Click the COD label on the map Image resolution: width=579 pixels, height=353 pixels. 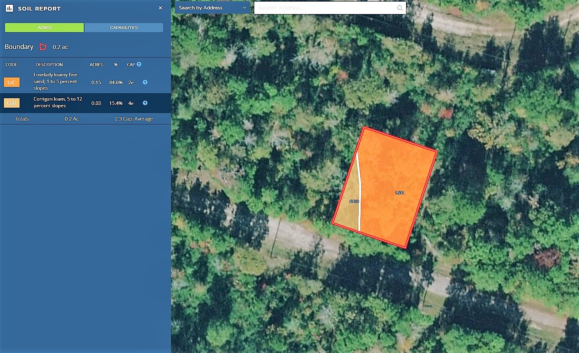coord(354,201)
